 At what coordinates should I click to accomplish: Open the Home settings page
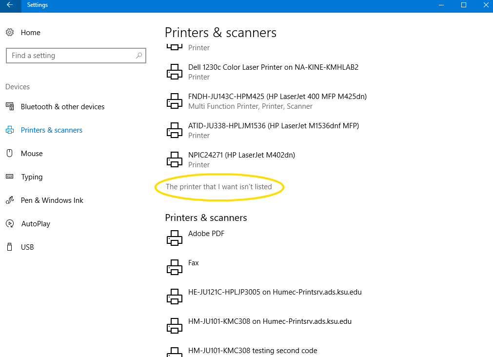click(x=31, y=33)
